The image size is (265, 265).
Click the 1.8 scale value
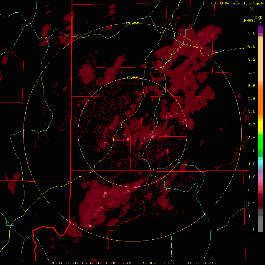click(252, 164)
